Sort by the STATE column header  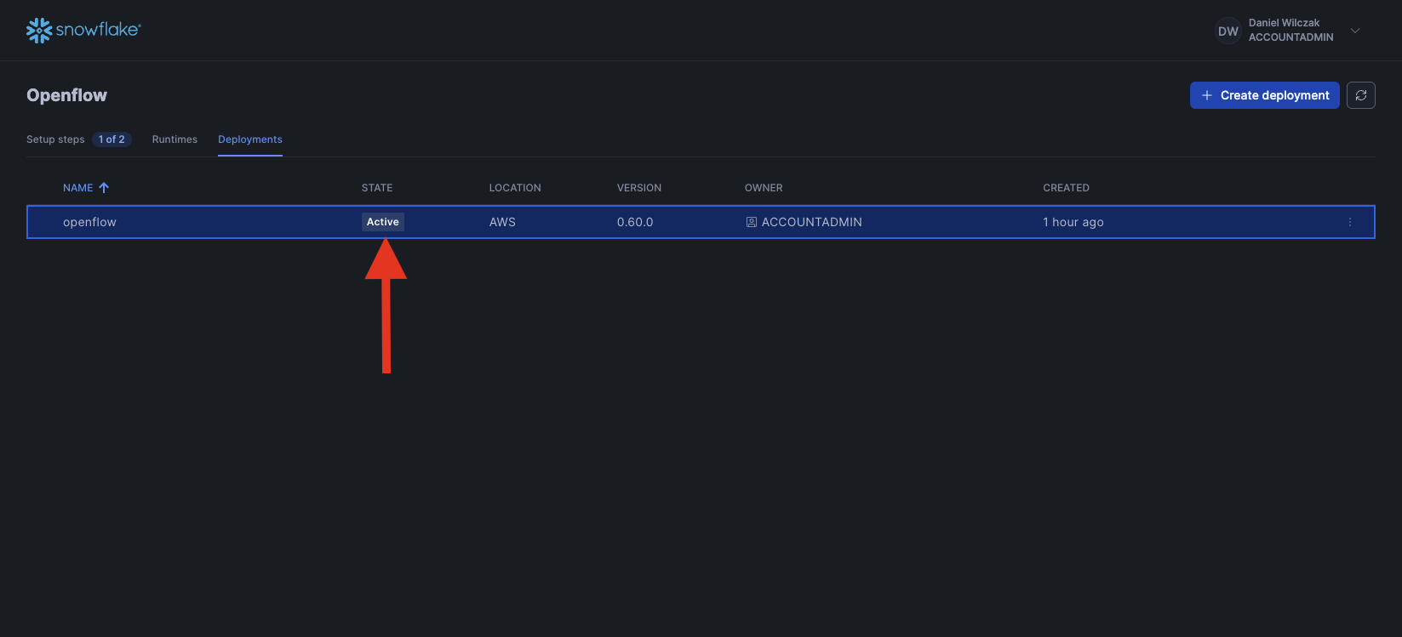tap(377, 188)
